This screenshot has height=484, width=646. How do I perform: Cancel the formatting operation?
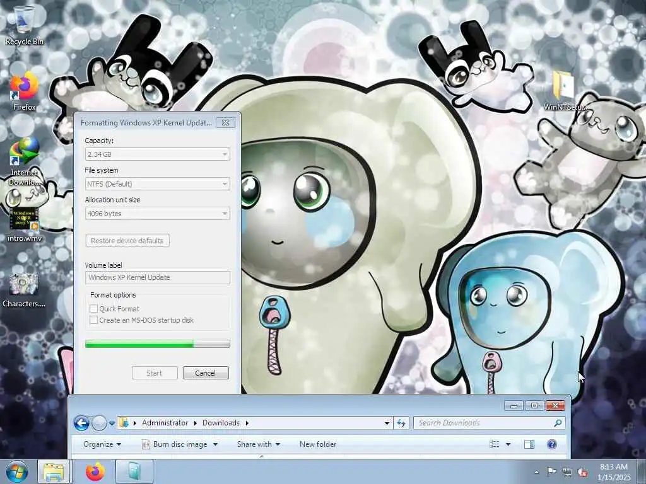coord(206,373)
